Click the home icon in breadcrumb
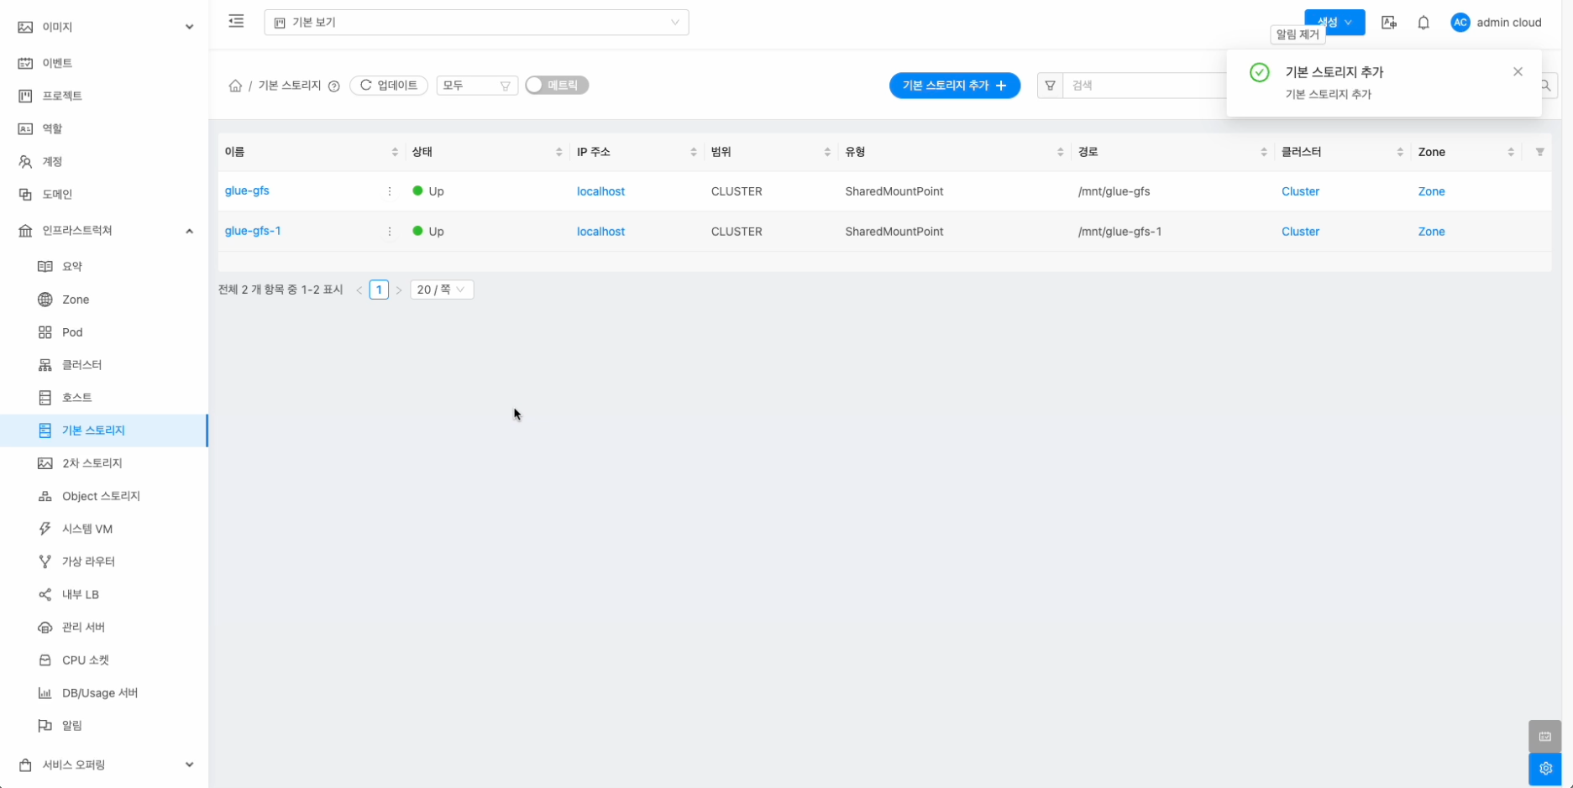 (x=235, y=86)
